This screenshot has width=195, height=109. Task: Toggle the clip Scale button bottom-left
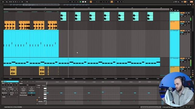[4, 97]
